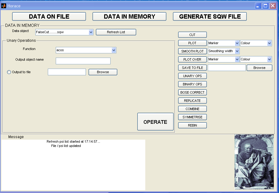Switch to DATA ON FILE tab
This screenshot has height=193, width=279.
pyautogui.click(x=49, y=16)
